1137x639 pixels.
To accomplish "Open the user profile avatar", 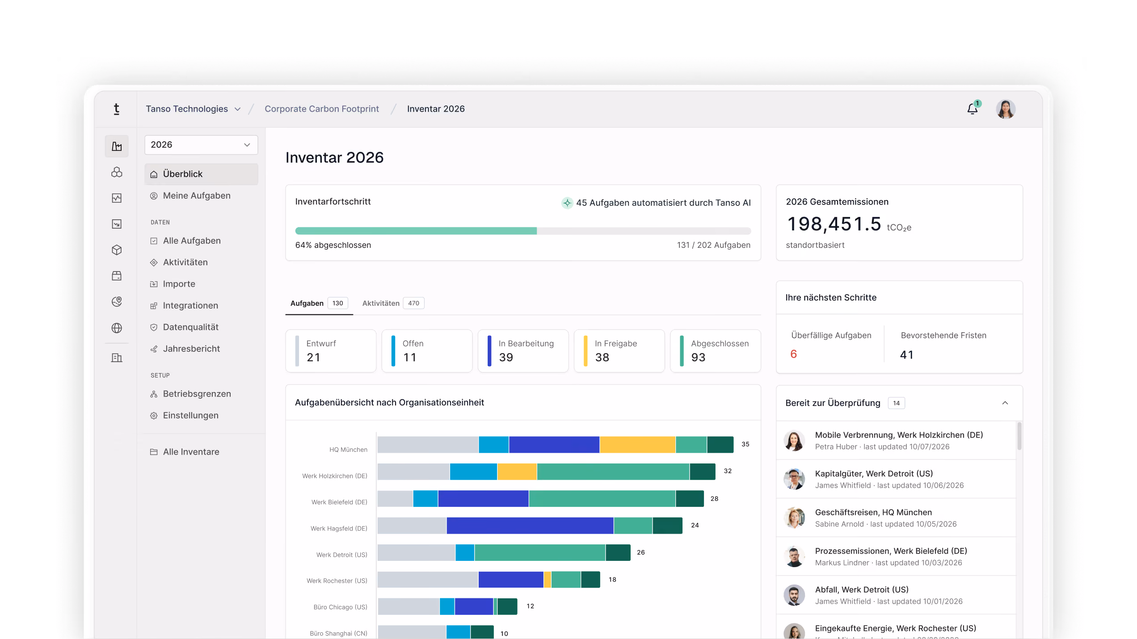I will pos(1006,109).
